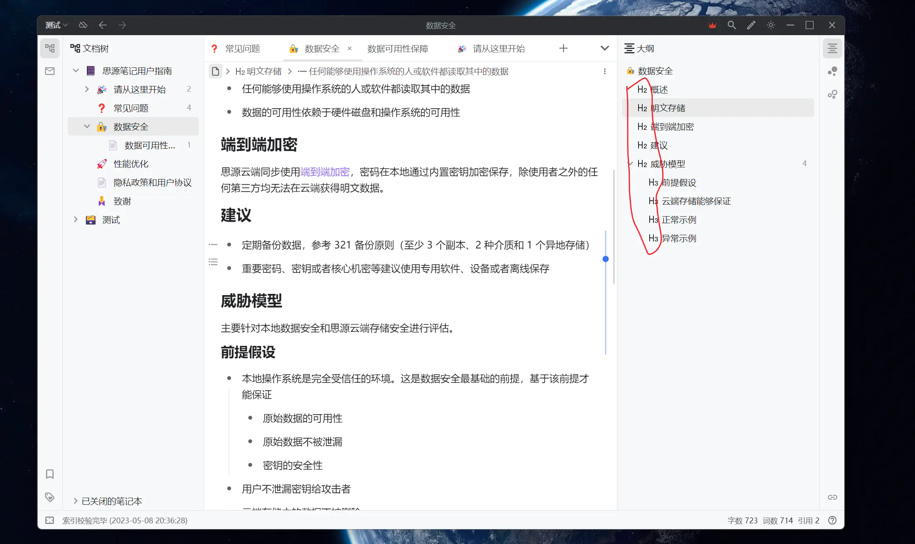Expand the 已关闭的笔记本 section
915x544 pixels.
pyautogui.click(x=76, y=501)
